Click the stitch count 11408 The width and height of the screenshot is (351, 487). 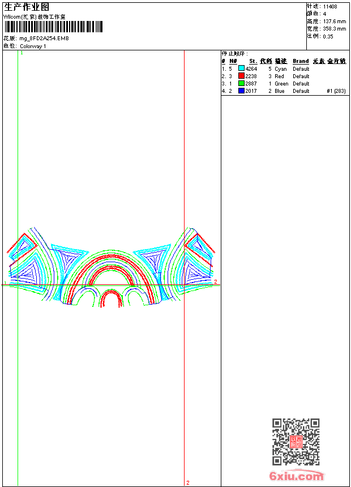coord(330,7)
